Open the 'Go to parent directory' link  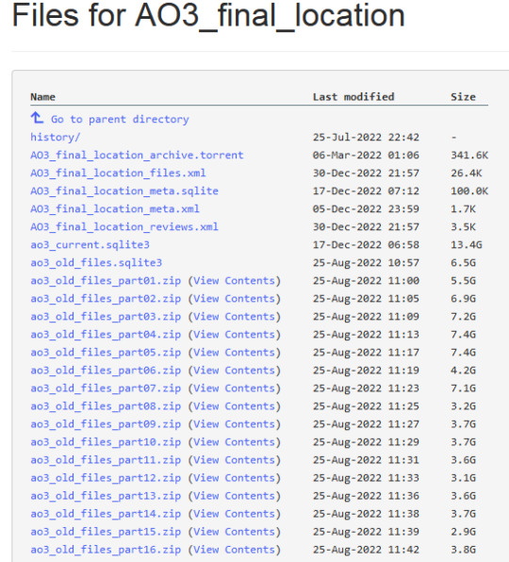(x=120, y=120)
